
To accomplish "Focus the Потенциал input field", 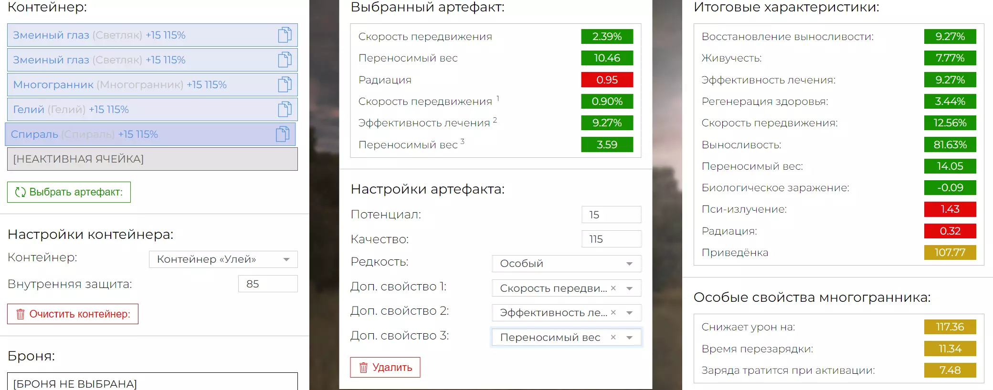I will tap(611, 215).
